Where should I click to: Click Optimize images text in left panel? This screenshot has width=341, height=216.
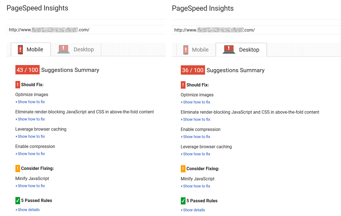(x=32, y=95)
